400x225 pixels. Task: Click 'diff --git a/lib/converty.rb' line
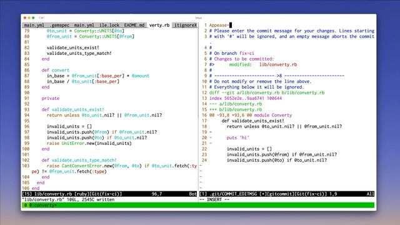[x=267, y=92]
